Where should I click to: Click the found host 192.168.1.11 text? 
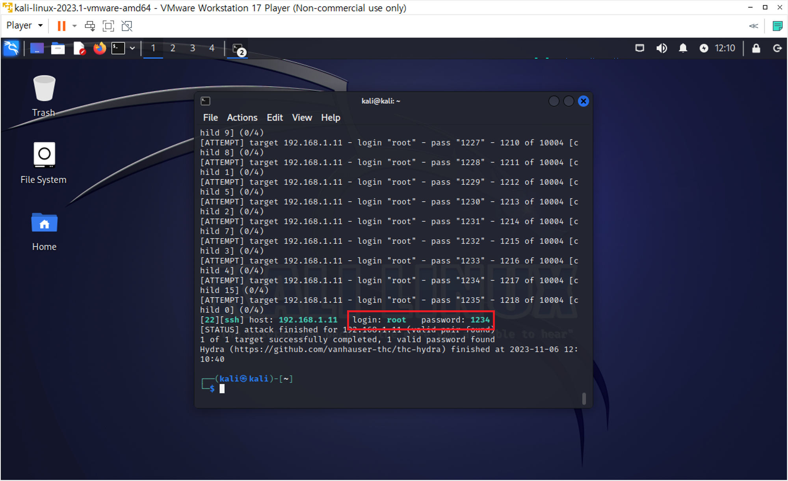(308, 320)
